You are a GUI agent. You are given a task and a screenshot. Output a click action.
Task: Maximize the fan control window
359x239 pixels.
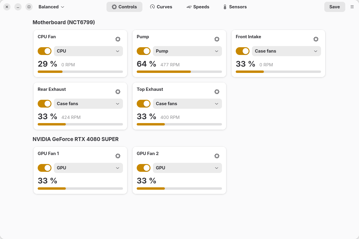(x=29, y=7)
